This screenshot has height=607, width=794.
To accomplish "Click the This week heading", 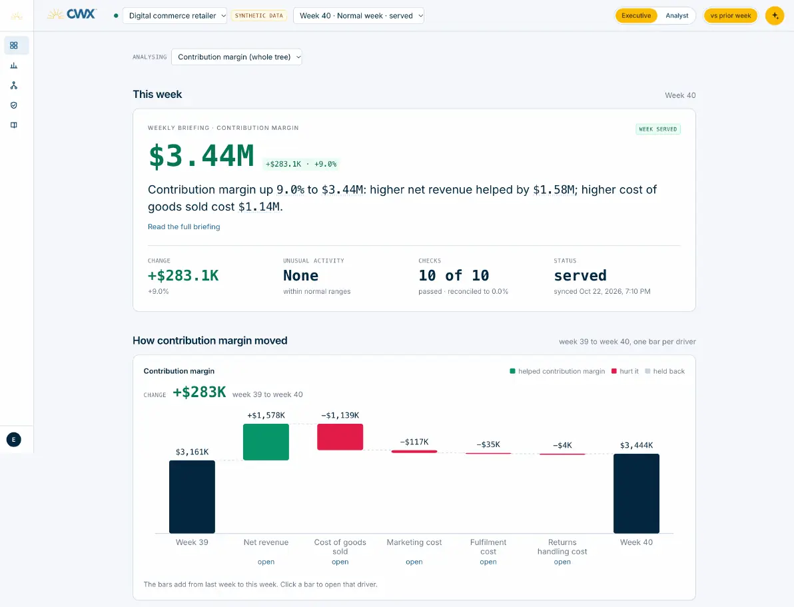I will (157, 94).
